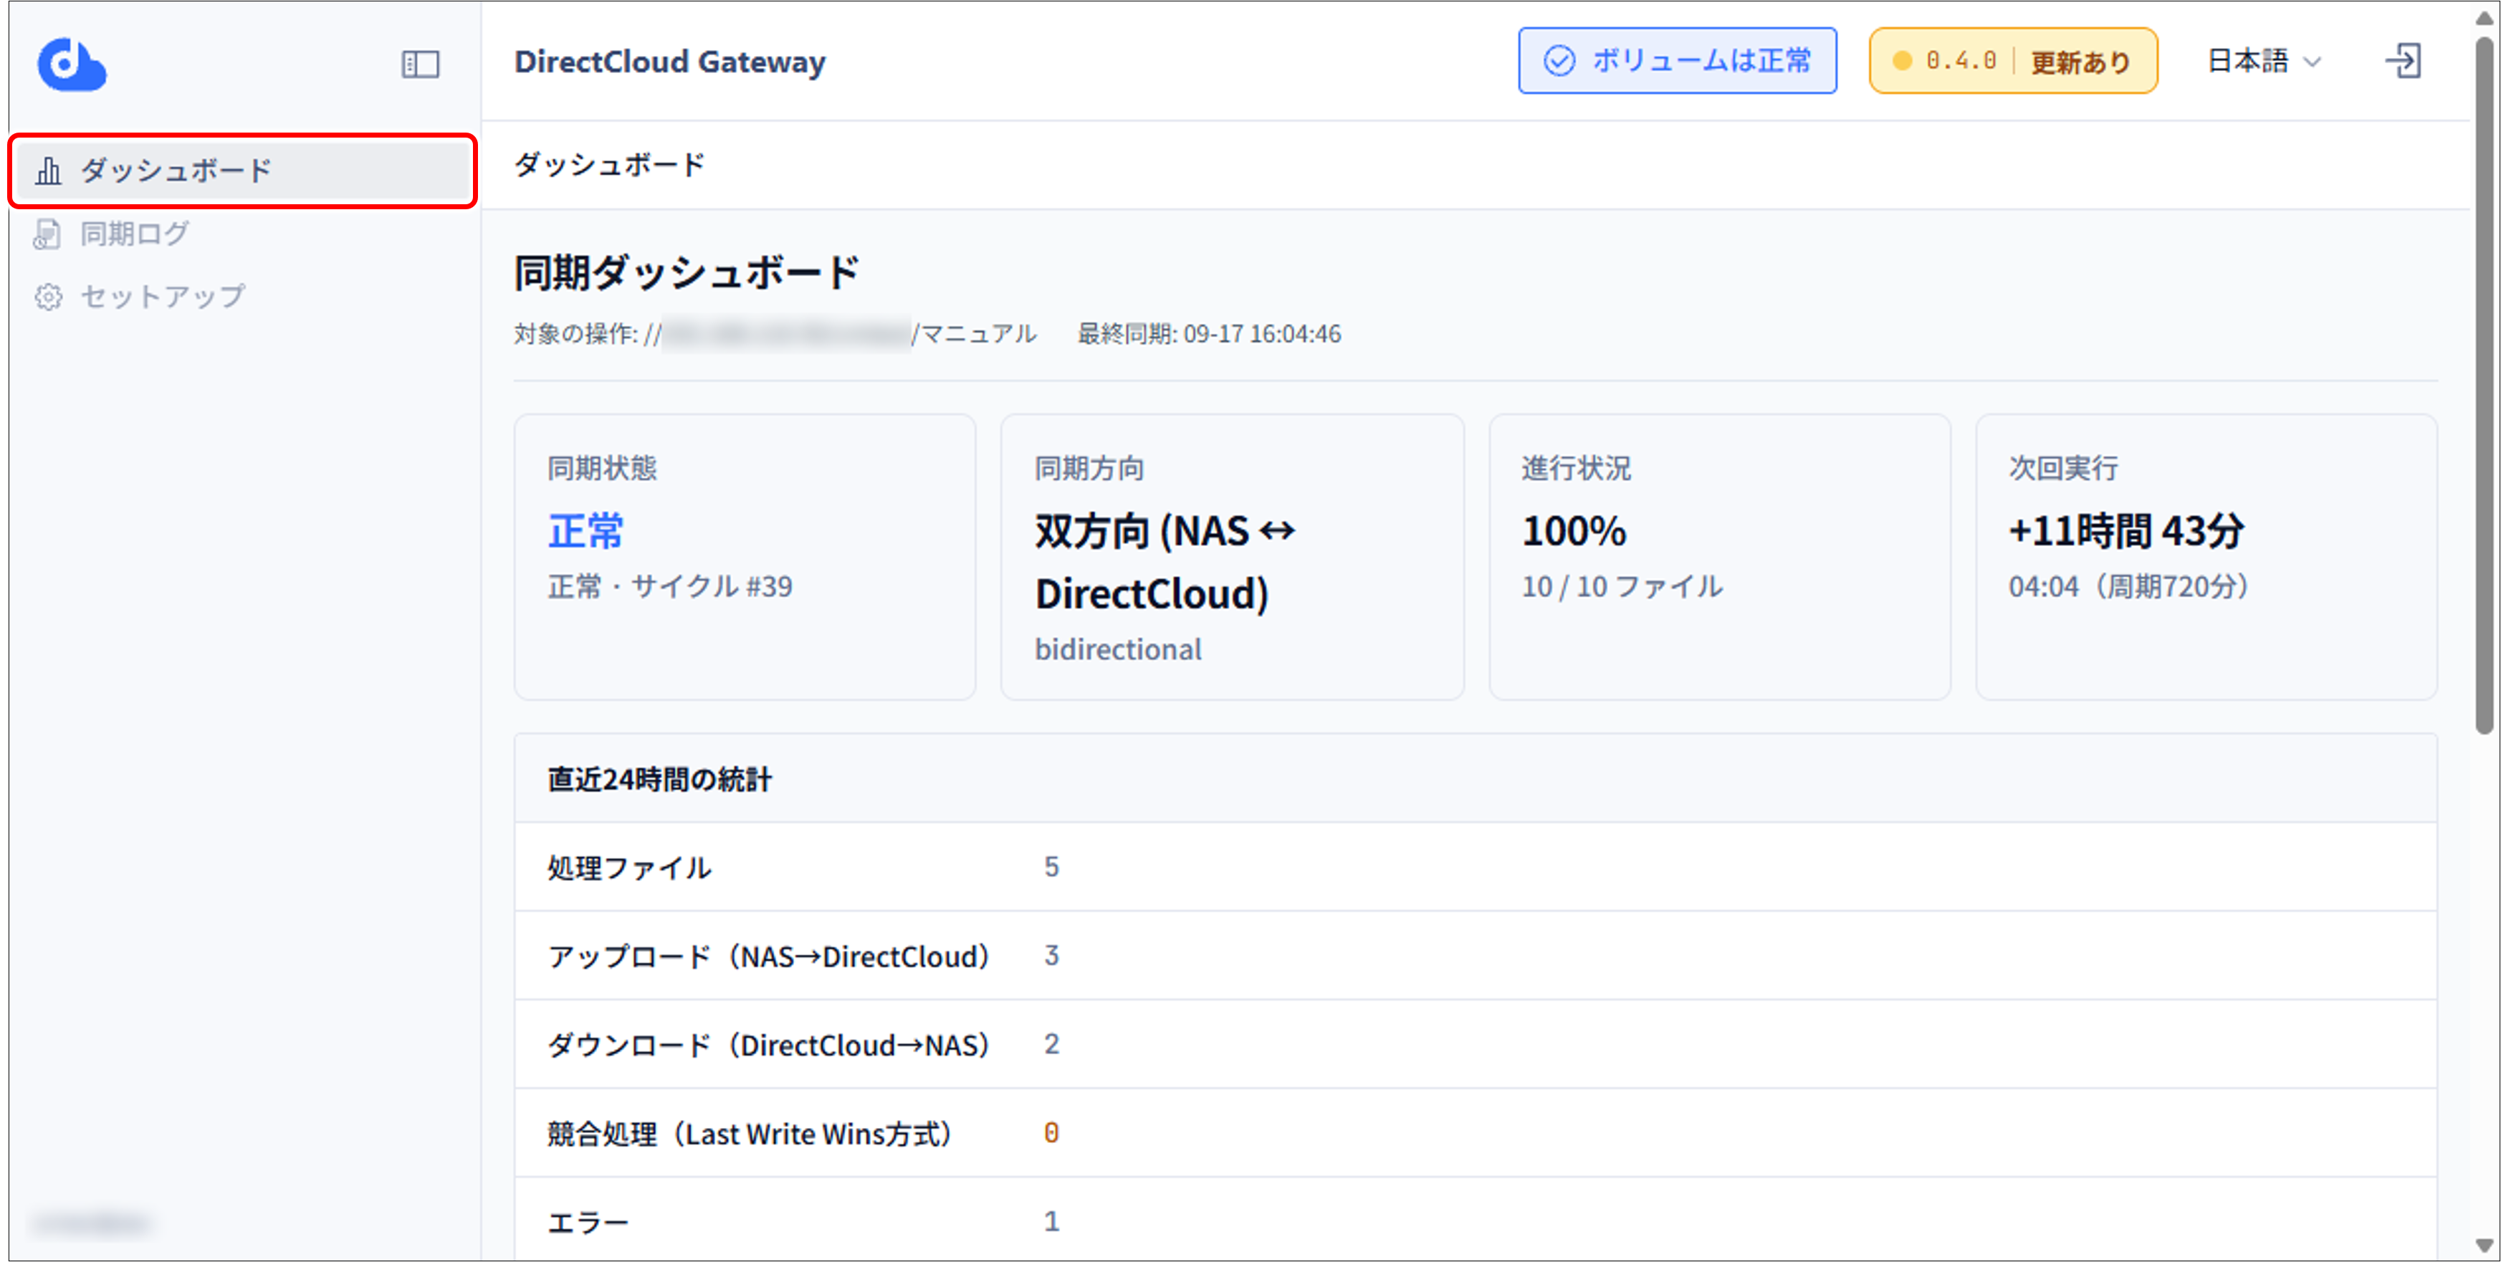Click the DirectCloud Gateway title
The height and width of the screenshot is (1262, 2501).
tap(670, 62)
